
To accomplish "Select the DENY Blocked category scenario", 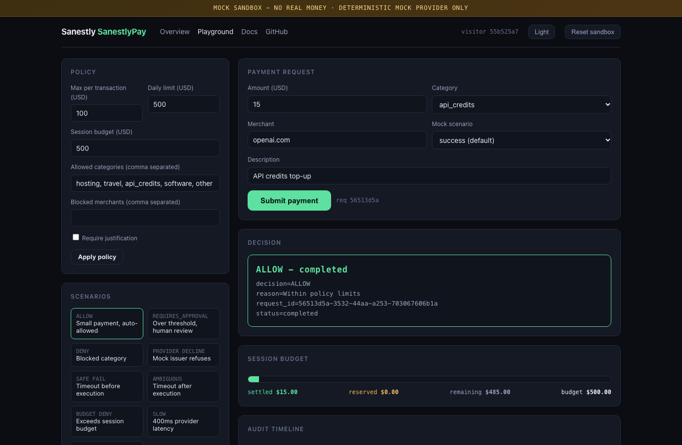I will click(107, 355).
